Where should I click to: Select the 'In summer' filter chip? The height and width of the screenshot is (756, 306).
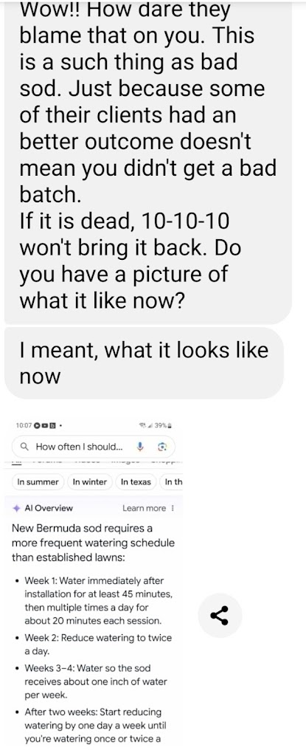click(x=38, y=481)
